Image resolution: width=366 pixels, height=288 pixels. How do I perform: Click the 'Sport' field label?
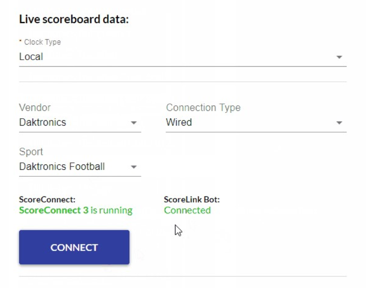click(31, 152)
